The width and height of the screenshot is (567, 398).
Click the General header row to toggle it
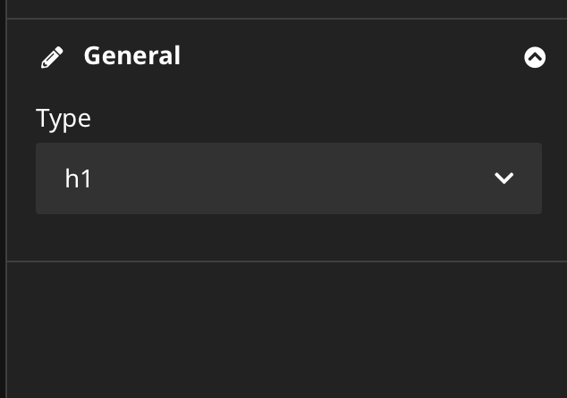point(289,57)
